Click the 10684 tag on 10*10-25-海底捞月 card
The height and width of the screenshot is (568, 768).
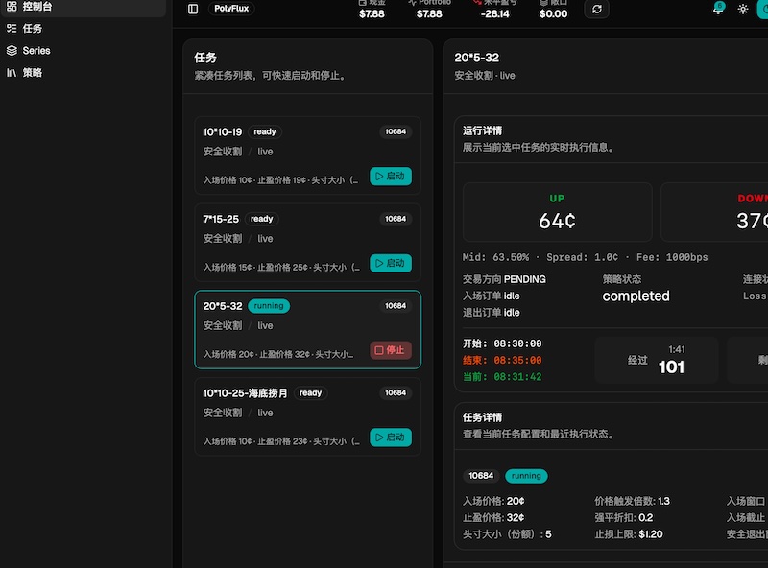point(396,393)
